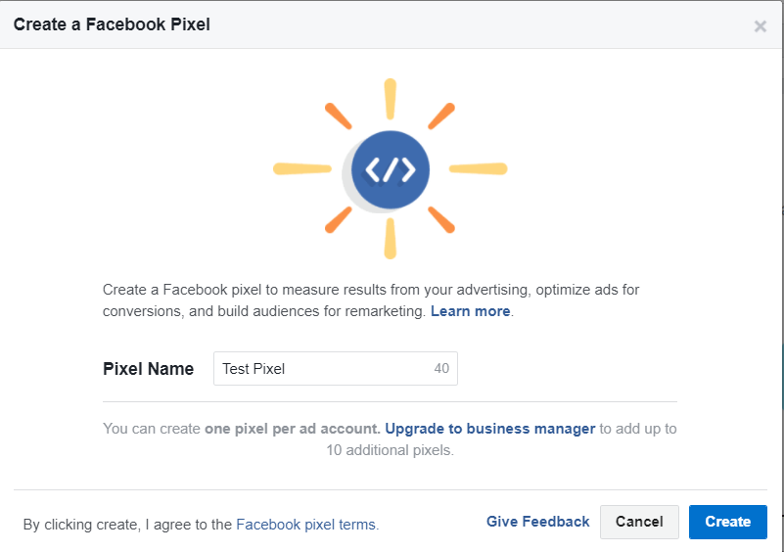Click the yellow ray right of the pixel icon
Image resolution: width=784 pixels, height=552 pixels.
479,169
